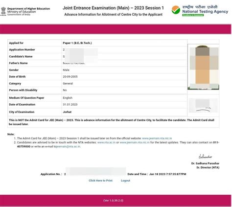Click the National Testing Agency logo
Image resolution: width=232 pixels, height=207 pixels.
pyautogui.click(x=200, y=11)
